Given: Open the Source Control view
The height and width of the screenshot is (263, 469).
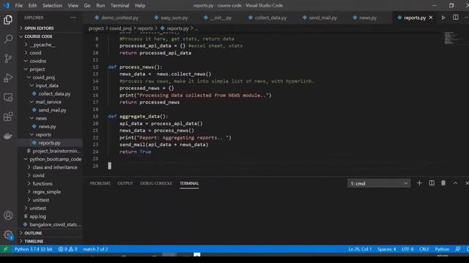Looking at the screenshot, I should [x=8, y=58].
